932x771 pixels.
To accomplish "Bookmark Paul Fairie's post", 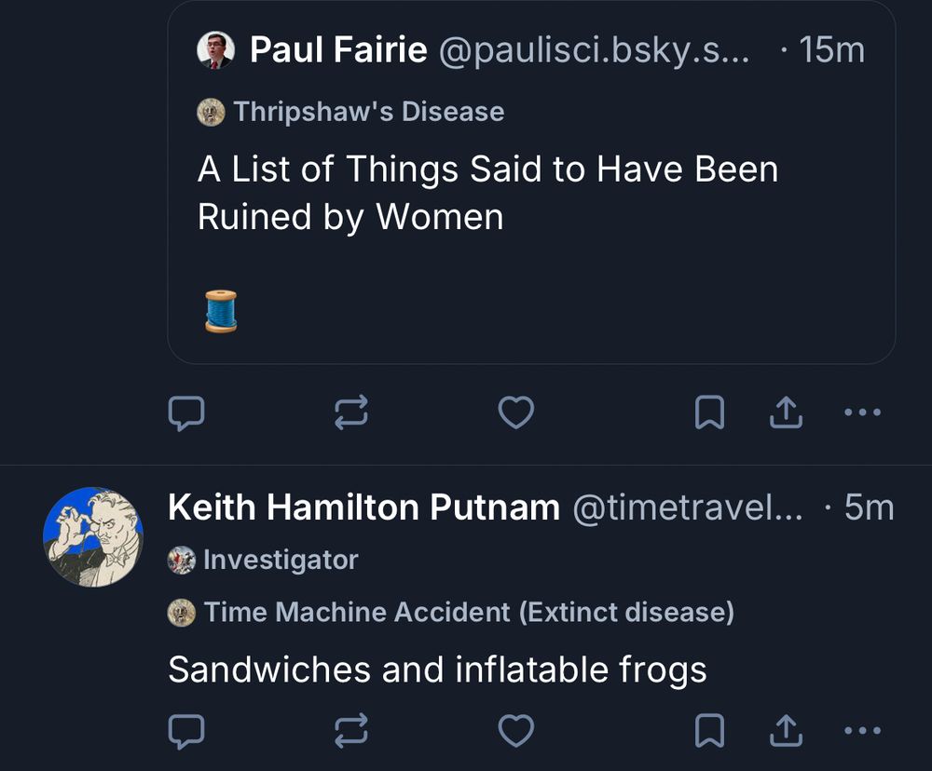I will 710,412.
